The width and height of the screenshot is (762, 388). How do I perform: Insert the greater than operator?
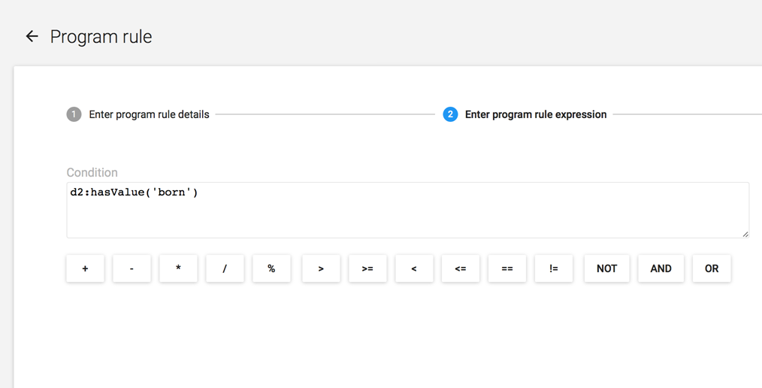321,268
